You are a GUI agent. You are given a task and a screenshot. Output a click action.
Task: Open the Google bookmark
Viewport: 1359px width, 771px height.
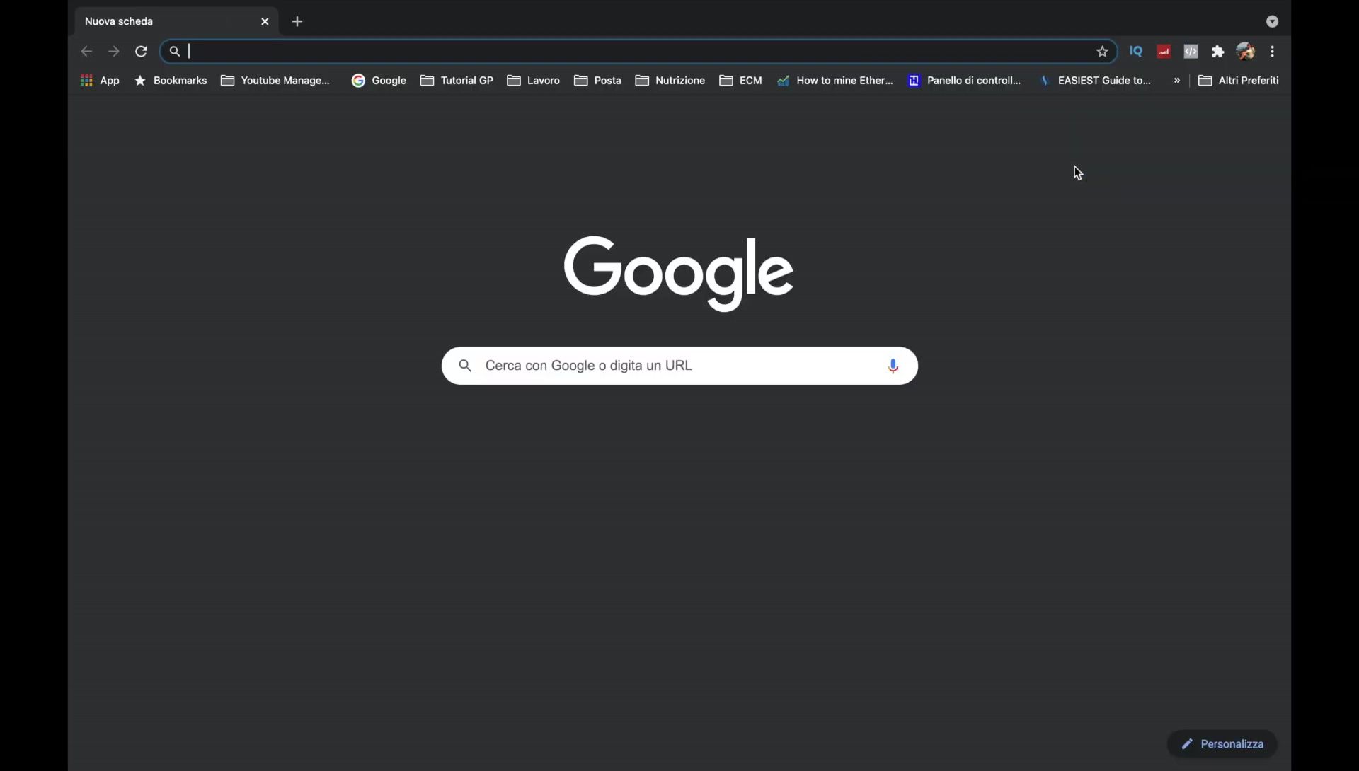[379, 81]
